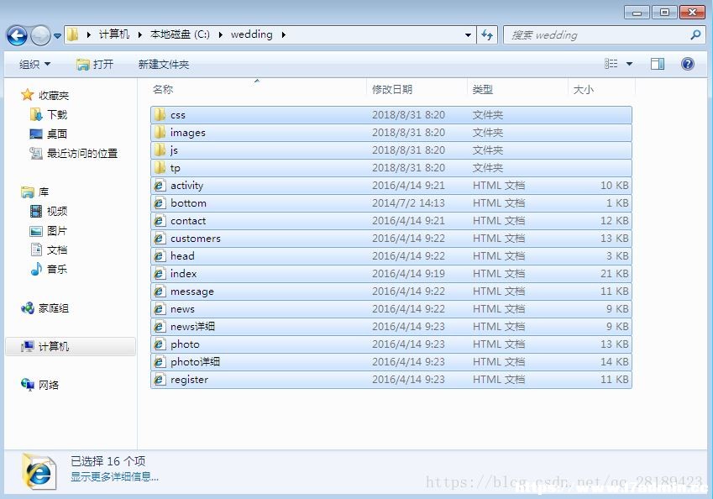
Task: Select the file name text 'customers'
Action: [196, 239]
